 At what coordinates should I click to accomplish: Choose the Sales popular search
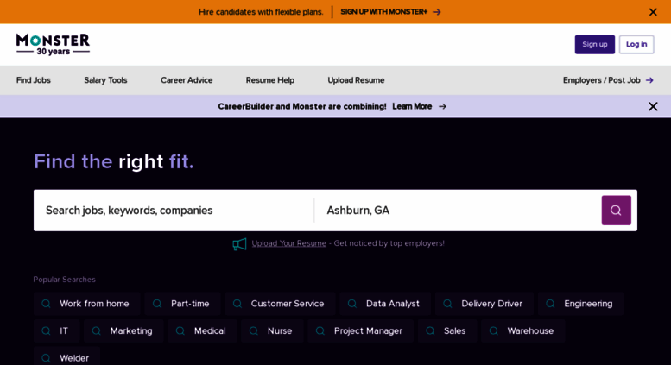(x=447, y=330)
